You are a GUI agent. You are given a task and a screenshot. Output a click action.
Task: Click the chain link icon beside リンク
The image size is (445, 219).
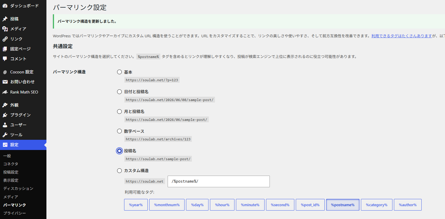pos(5,39)
